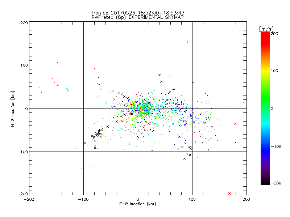Click the orange dot at the plot's far right edge

244,103
